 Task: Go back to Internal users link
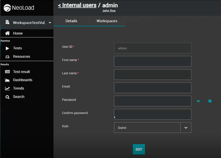[x=77, y=5]
